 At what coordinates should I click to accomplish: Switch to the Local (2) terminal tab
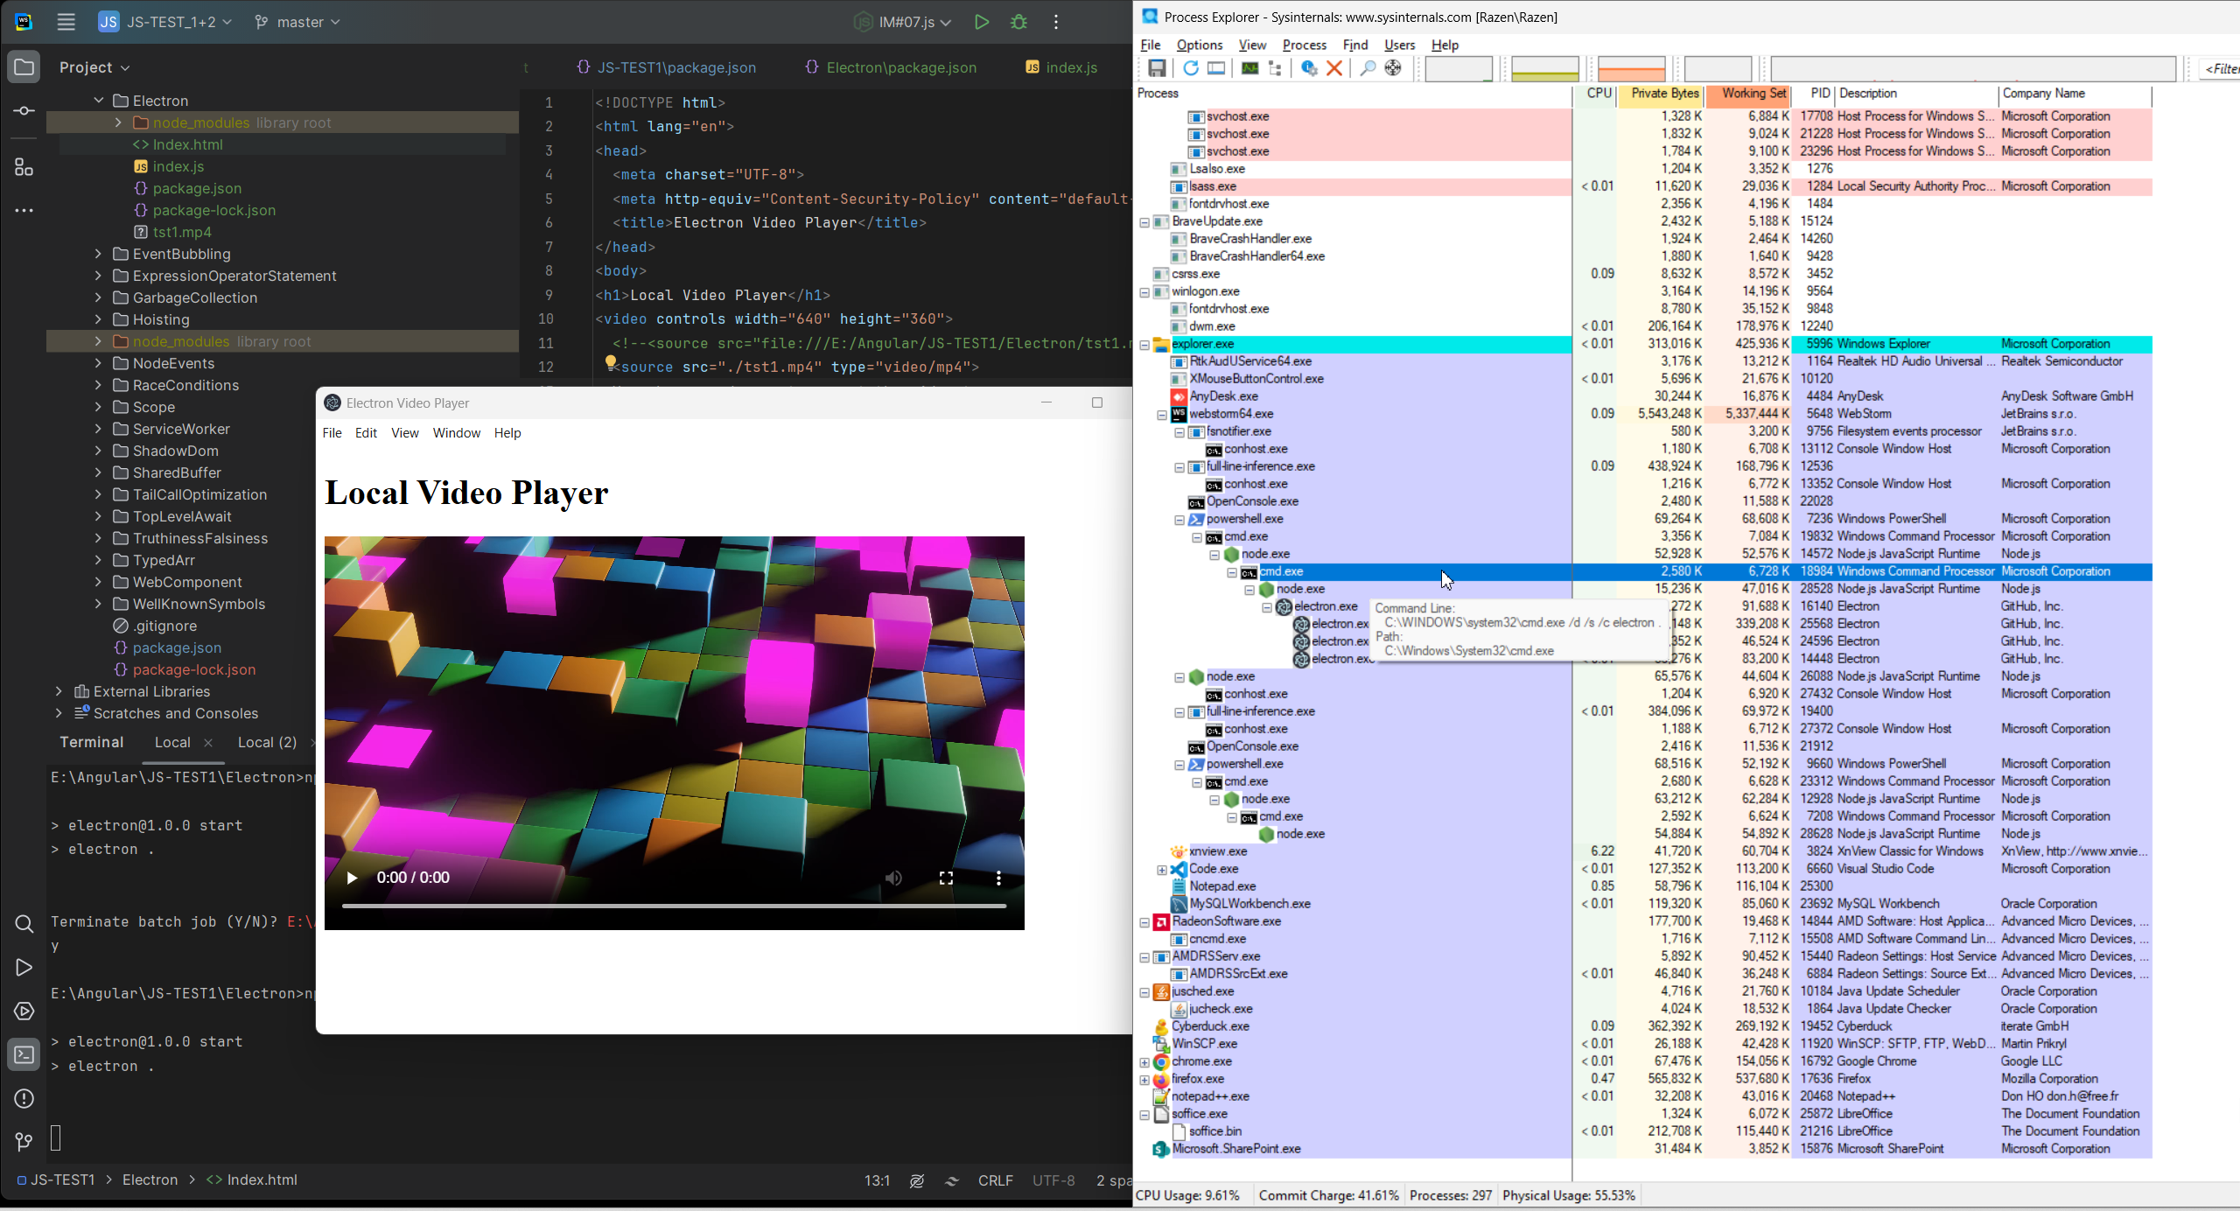[x=267, y=742]
